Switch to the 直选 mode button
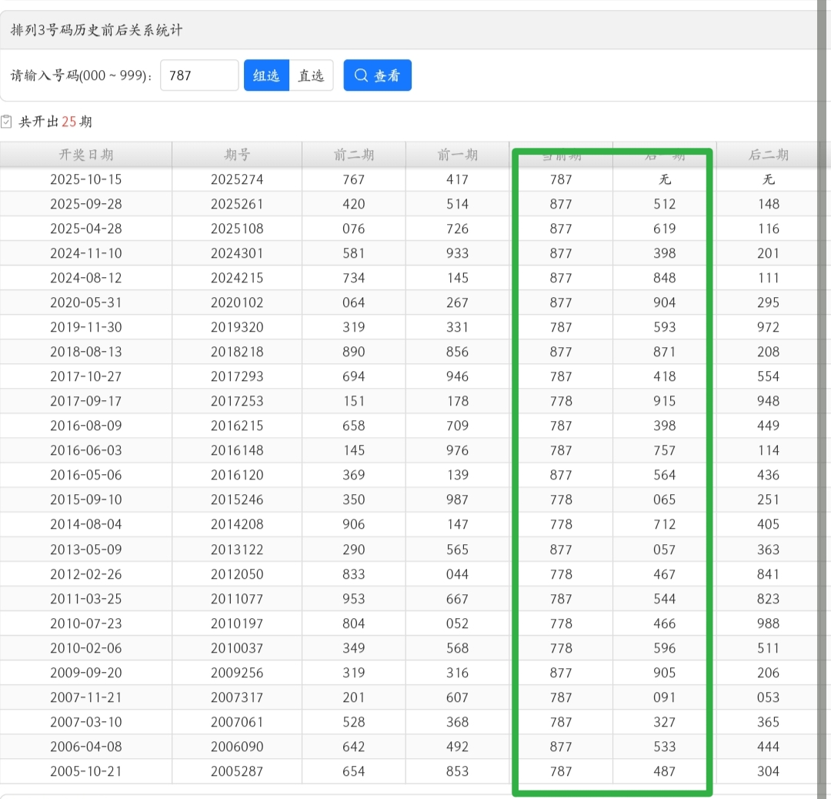 point(311,75)
